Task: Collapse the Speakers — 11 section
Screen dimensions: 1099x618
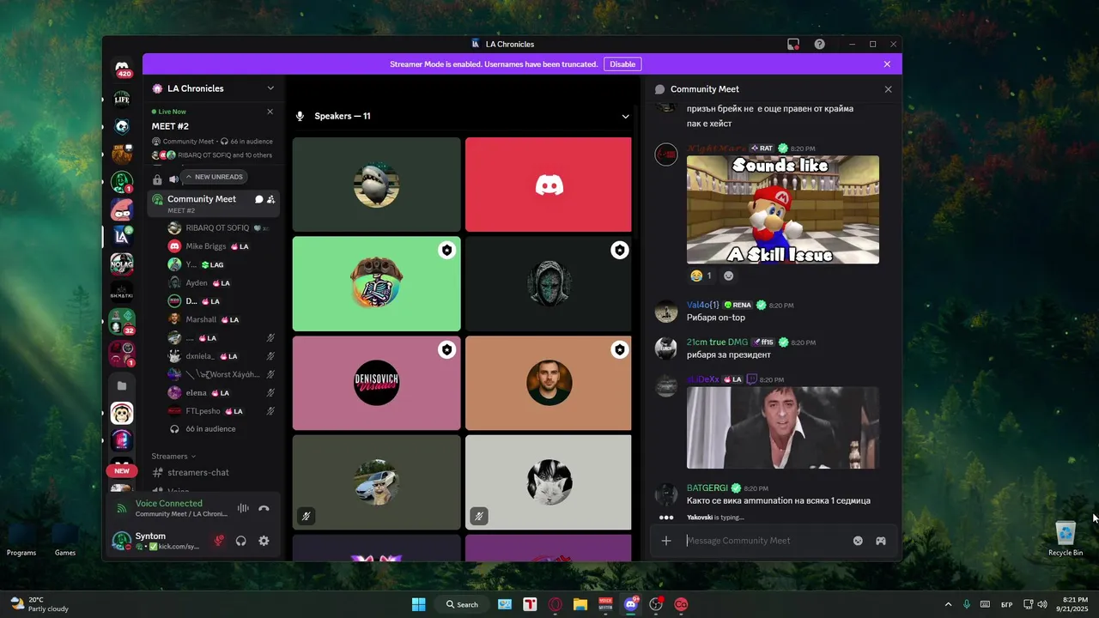Action: (x=626, y=116)
